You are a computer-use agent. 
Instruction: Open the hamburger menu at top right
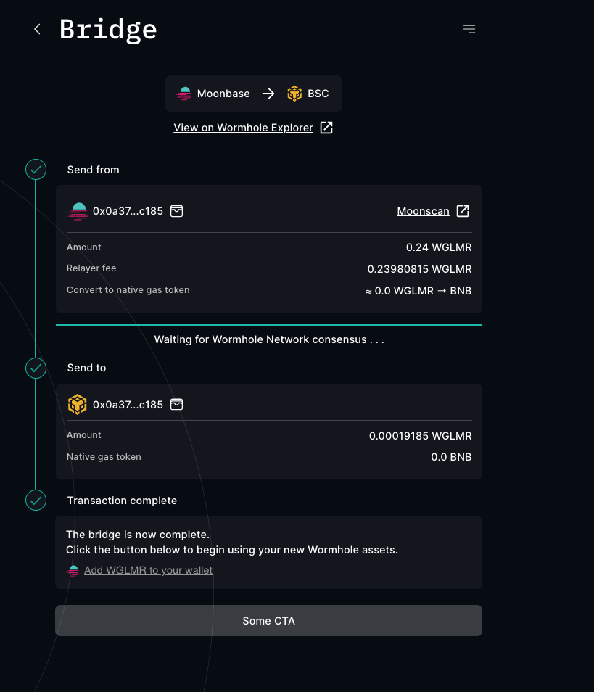click(469, 28)
